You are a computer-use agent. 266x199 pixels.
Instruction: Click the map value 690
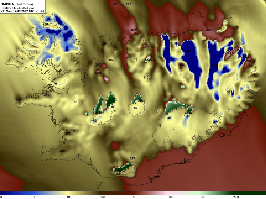[209, 30]
